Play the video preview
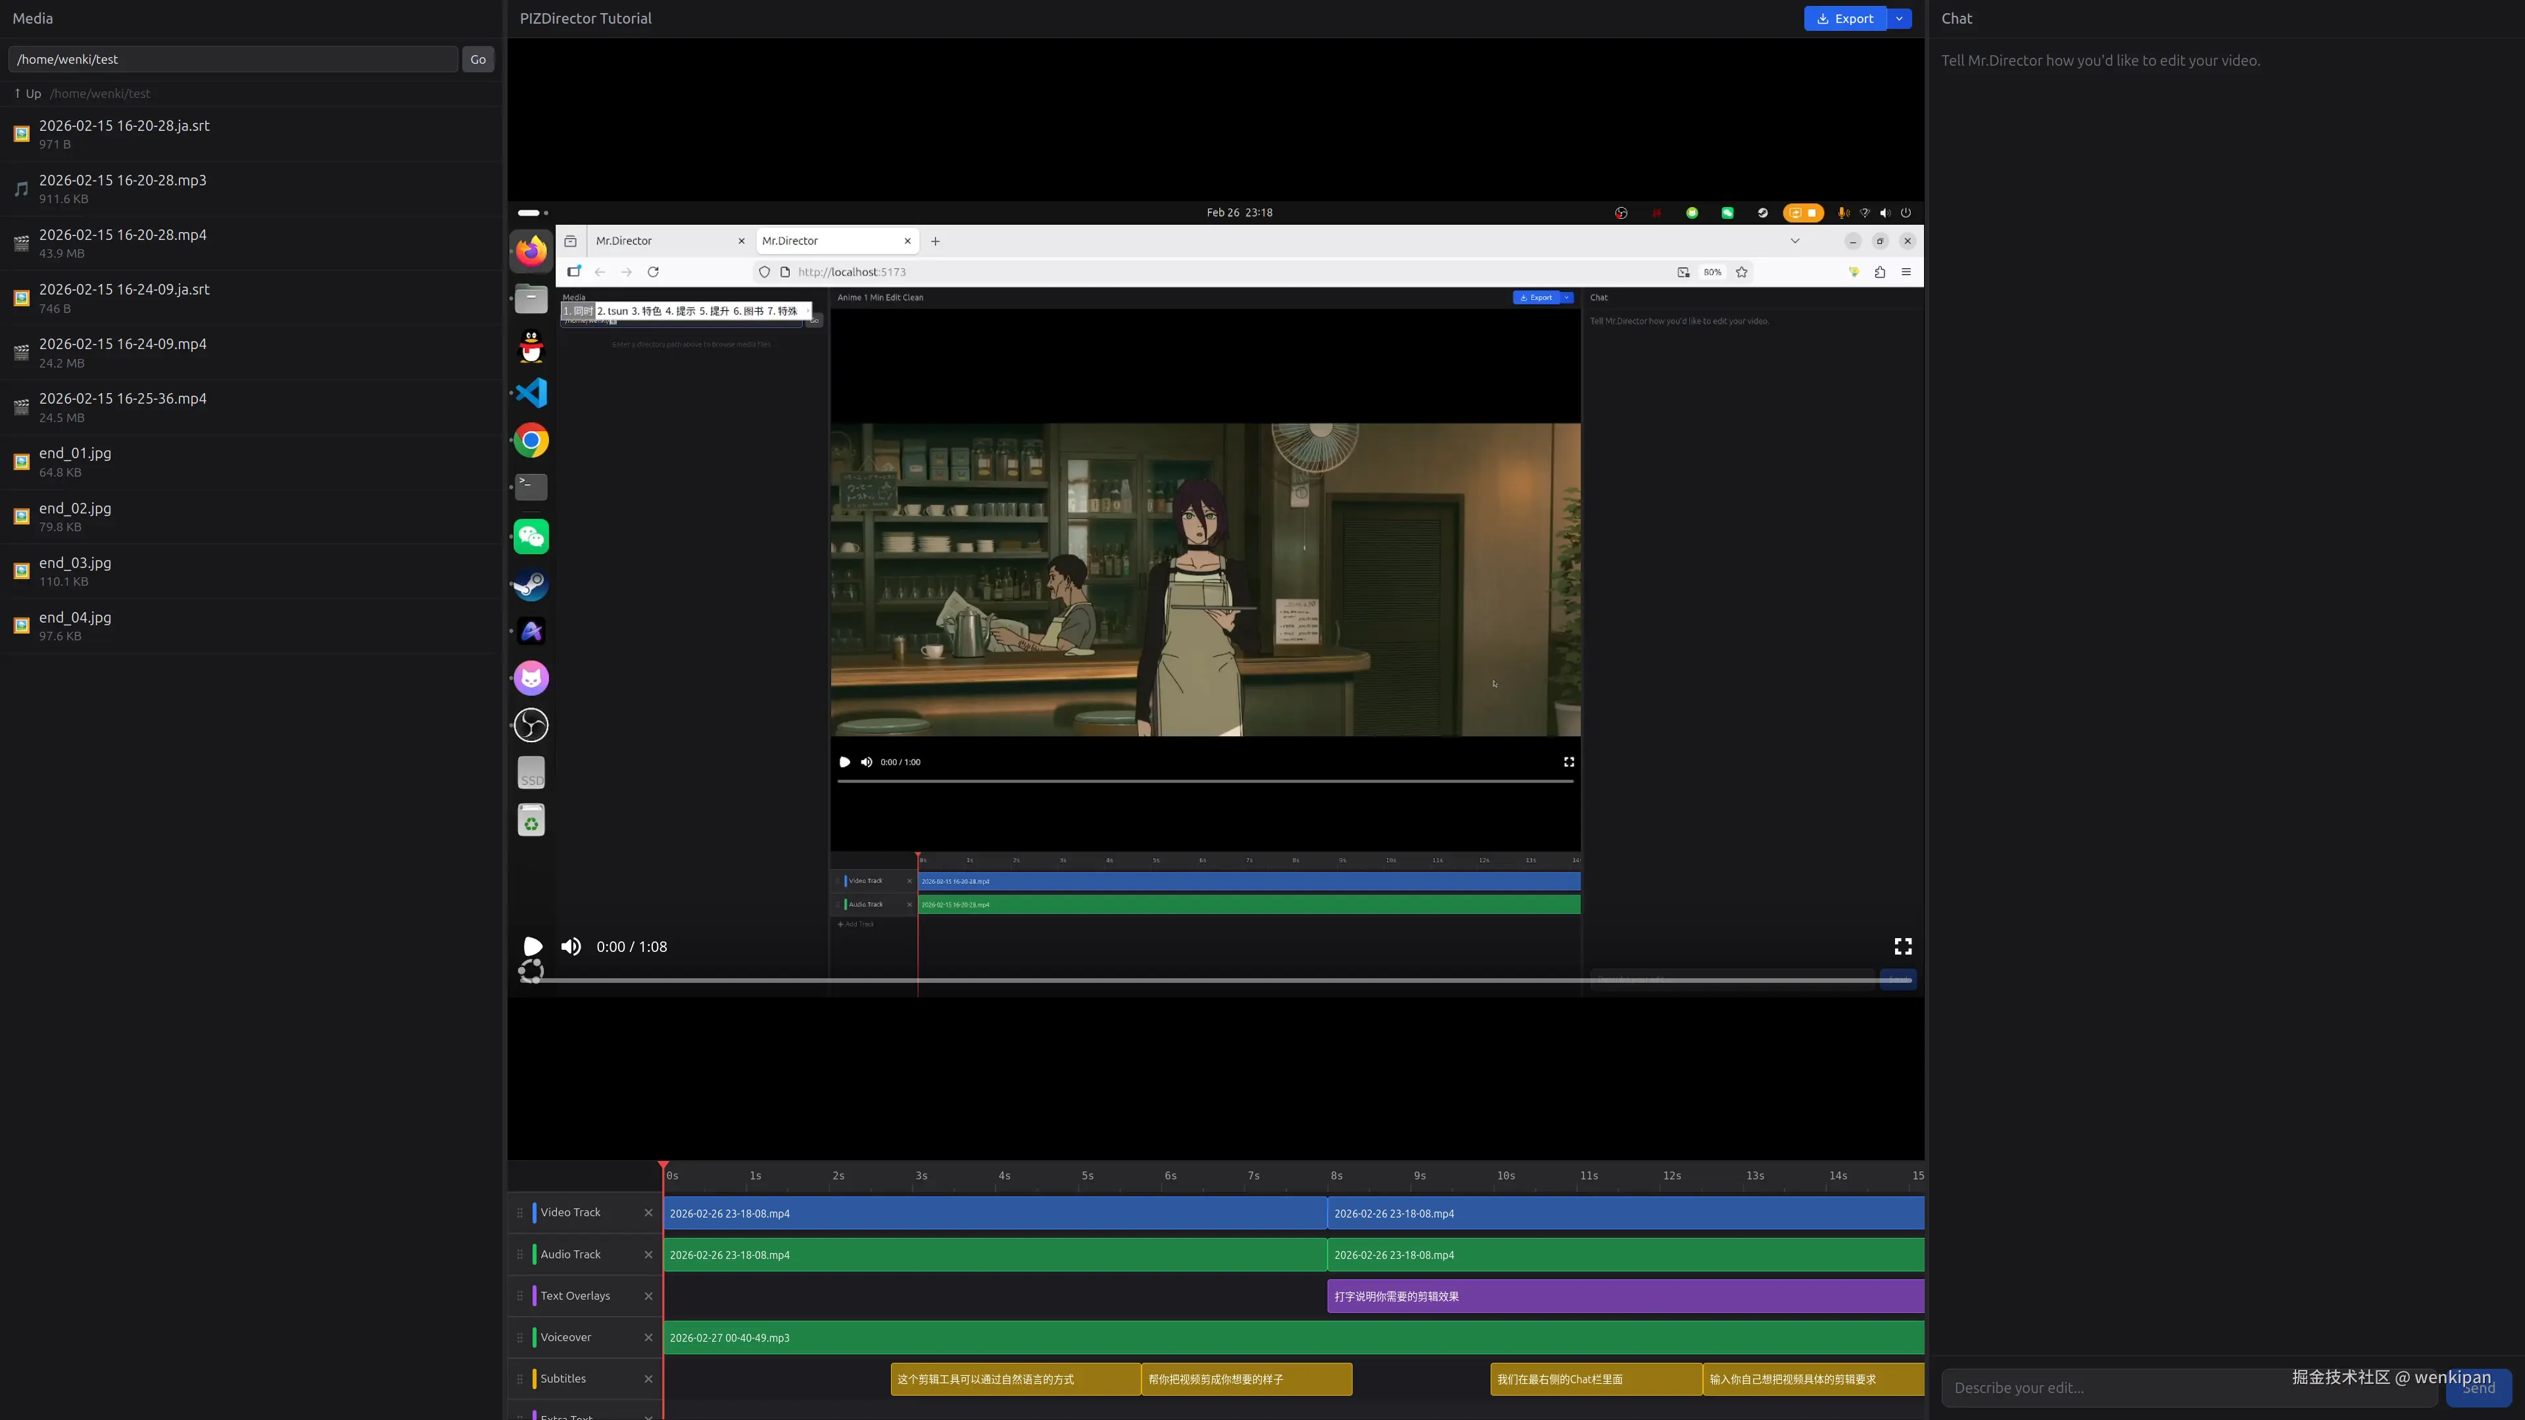Screen dimensions: 2525x1420 coord(532,947)
